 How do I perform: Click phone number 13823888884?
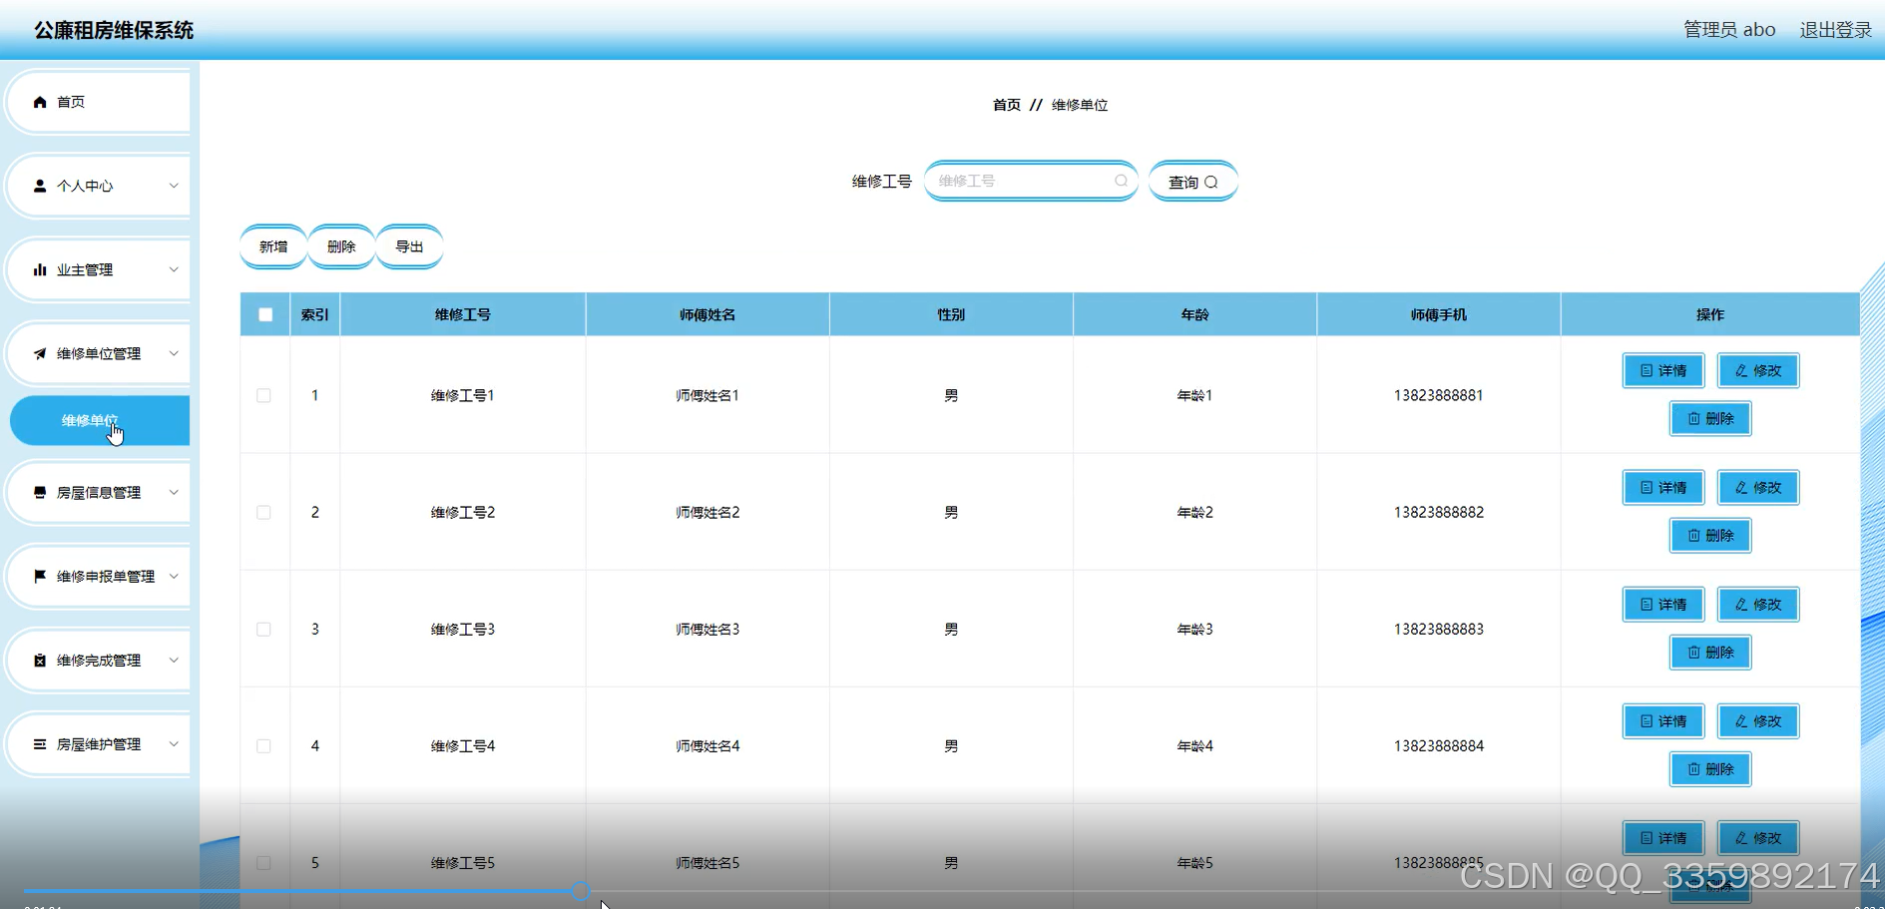[1438, 745]
